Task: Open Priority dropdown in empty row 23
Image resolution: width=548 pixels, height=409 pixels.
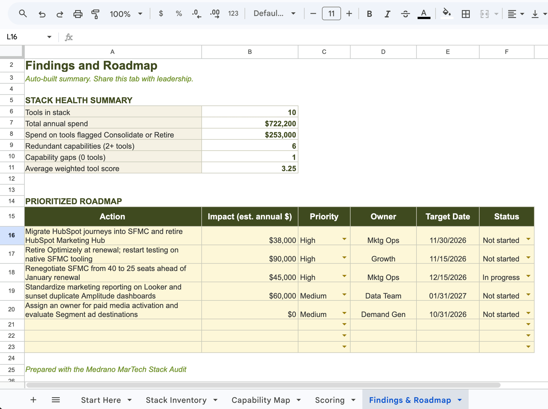Action: point(344,346)
